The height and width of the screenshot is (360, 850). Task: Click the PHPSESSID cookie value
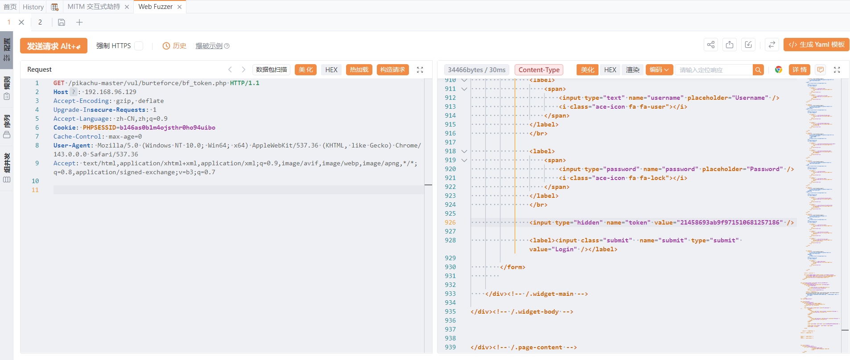(167, 127)
